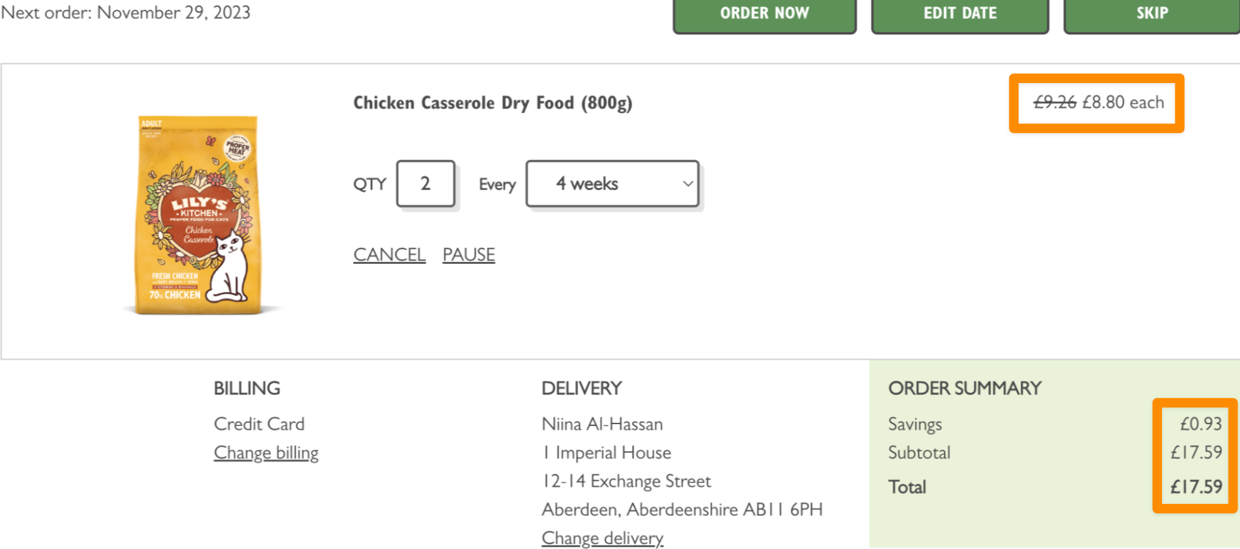Click the struck-through £9.26 price
This screenshot has width=1240, height=549.
coord(1055,102)
